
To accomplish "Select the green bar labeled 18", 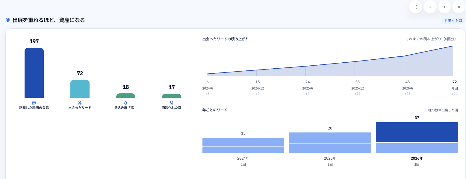I will coord(126,96).
